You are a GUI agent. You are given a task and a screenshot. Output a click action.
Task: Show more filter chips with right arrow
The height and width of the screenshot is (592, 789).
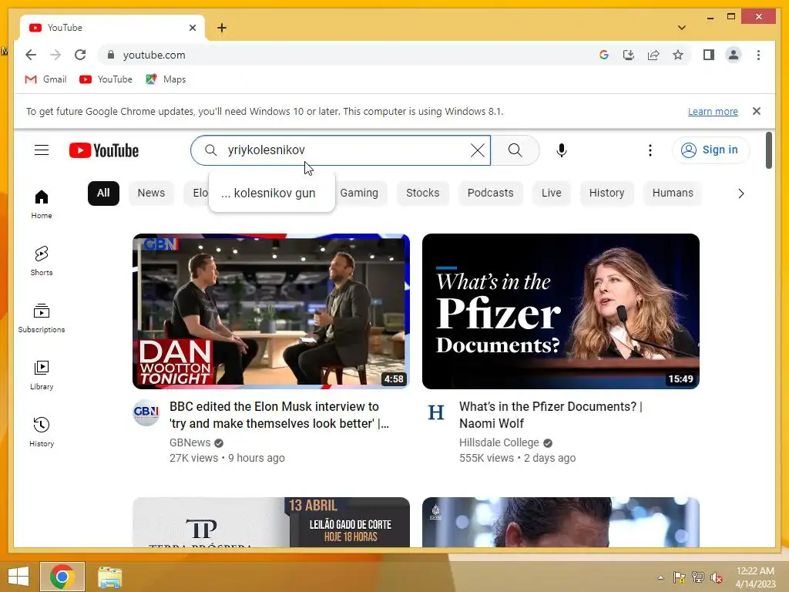click(740, 193)
